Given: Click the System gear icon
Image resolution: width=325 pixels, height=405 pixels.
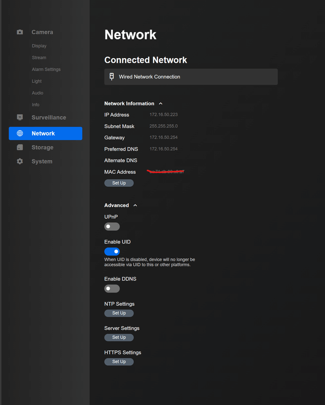Looking at the screenshot, I should click(20, 161).
